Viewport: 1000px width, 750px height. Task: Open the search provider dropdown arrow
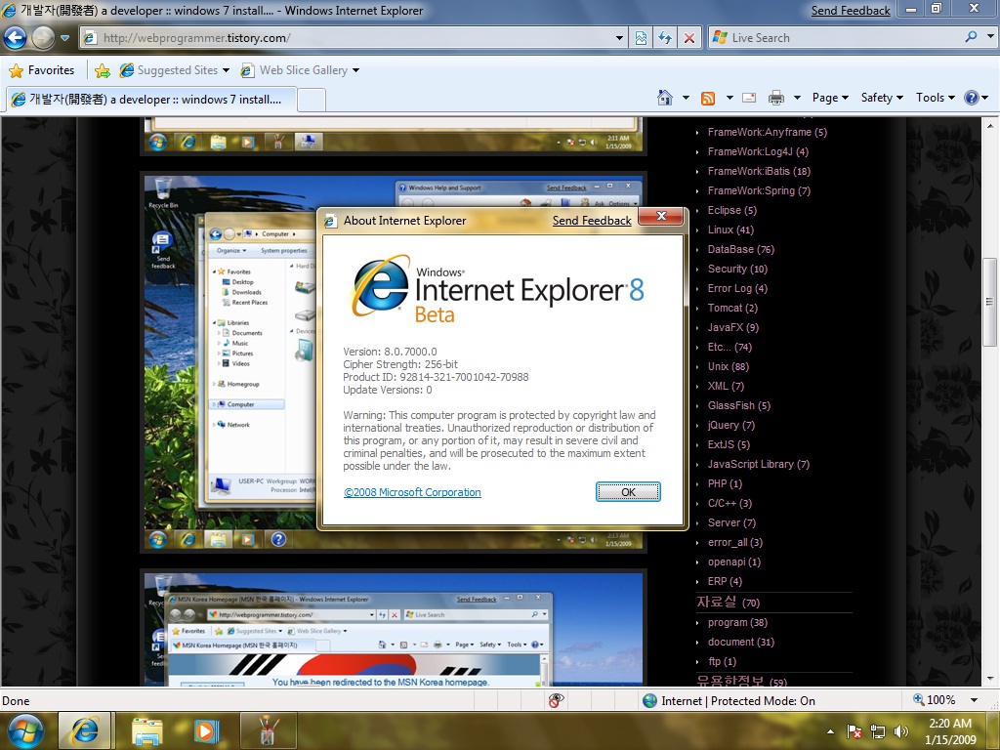[x=990, y=37]
